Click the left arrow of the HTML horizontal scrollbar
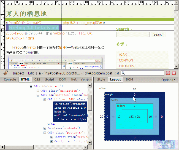This screenshot has width=179, height=150. tap(2, 147)
